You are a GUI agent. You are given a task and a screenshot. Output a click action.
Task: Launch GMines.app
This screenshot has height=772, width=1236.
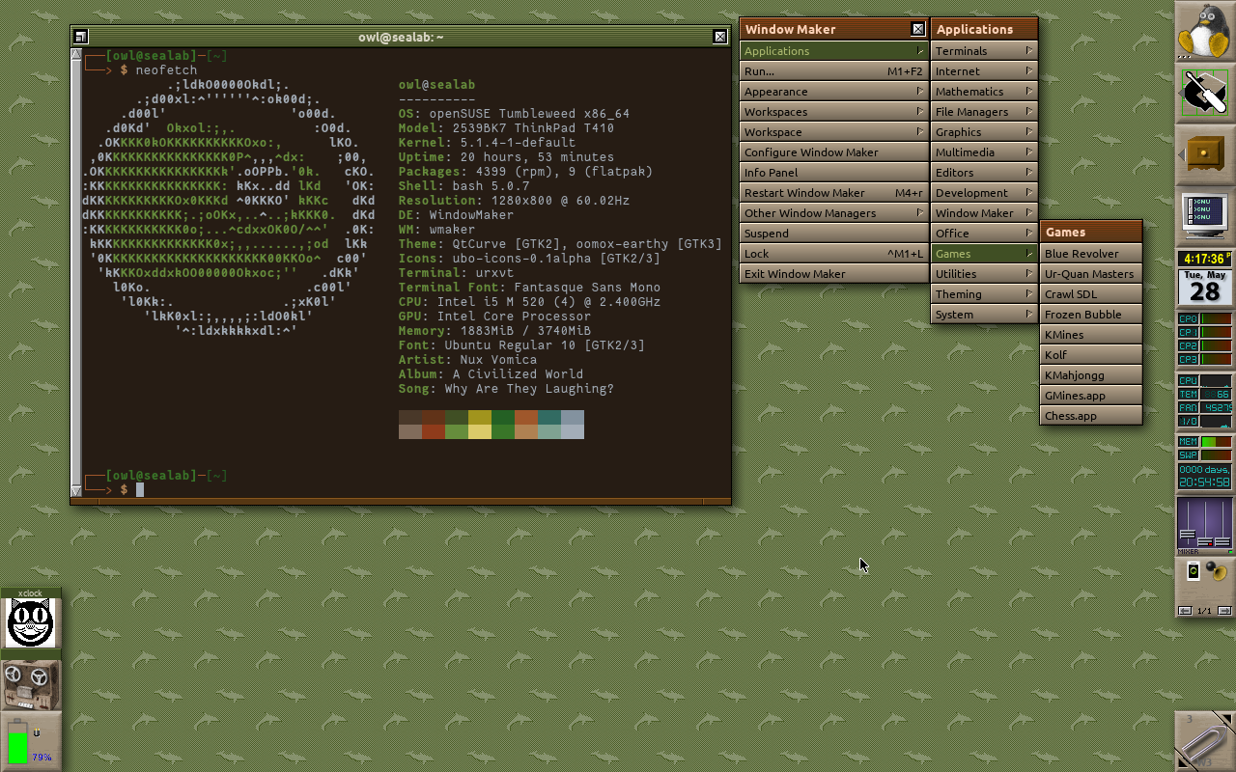[x=1091, y=395]
